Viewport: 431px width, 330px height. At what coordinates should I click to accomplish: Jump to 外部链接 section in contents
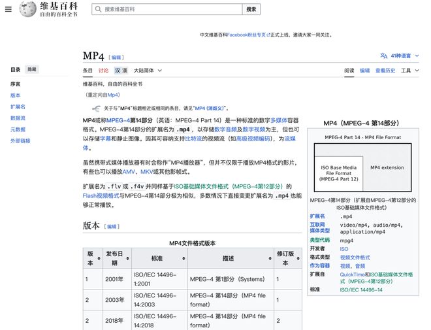click(x=20, y=140)
